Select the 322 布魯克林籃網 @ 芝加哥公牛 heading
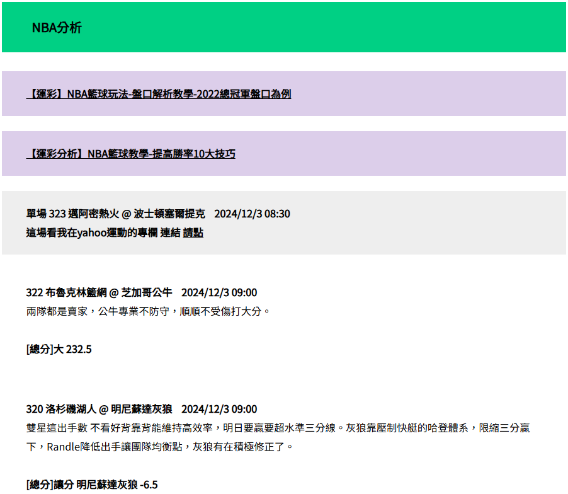This screenshot has height=494, width=568. [142, 292]
